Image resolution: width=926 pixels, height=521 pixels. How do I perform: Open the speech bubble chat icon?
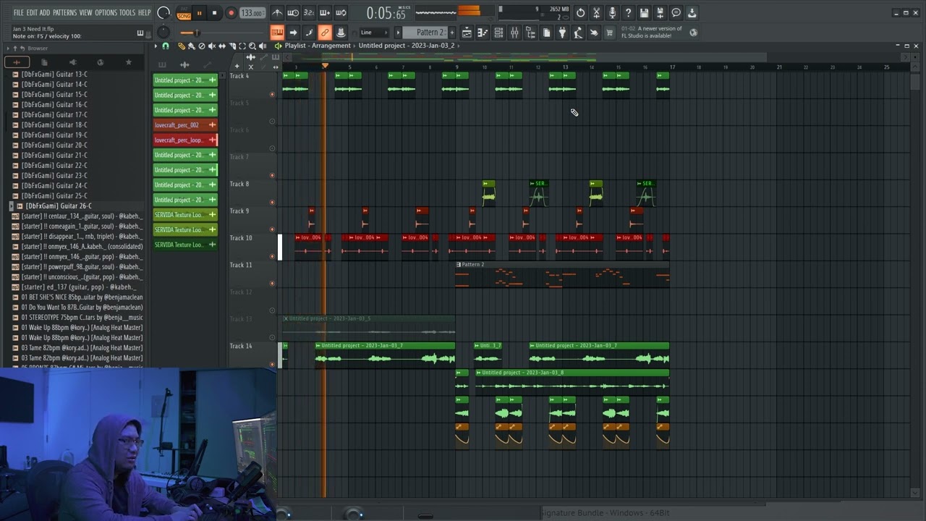tap(676, 13)
